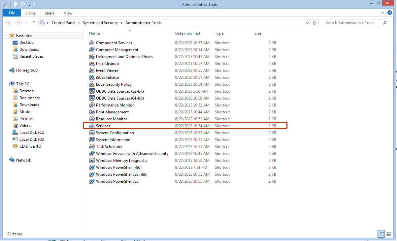
Task: Select the Windows PowerShell (x86) icon
Action: [x=92, y=167]
